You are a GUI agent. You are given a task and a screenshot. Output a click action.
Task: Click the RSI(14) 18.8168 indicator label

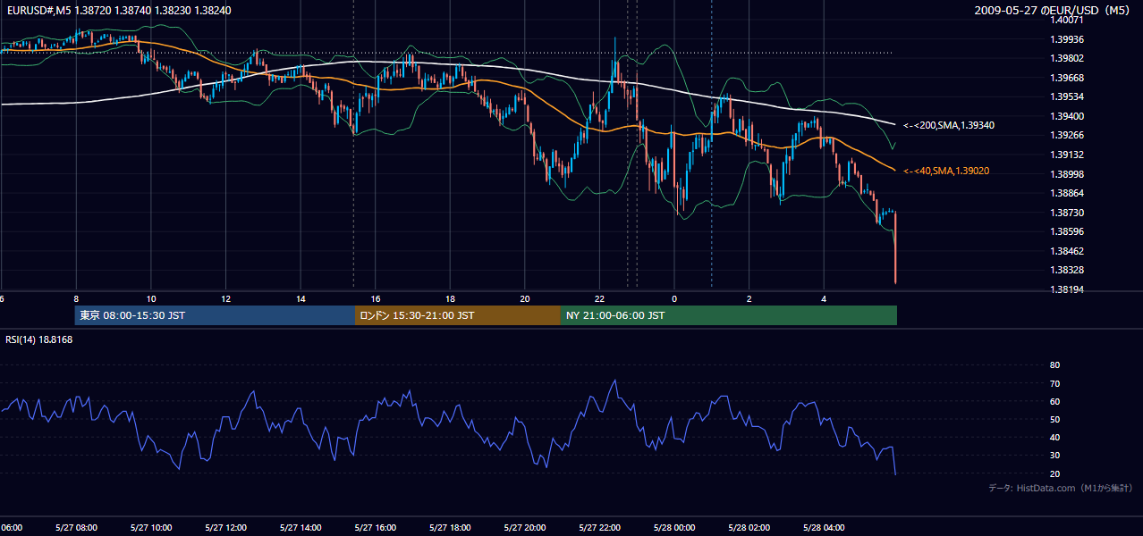(39, 339)
